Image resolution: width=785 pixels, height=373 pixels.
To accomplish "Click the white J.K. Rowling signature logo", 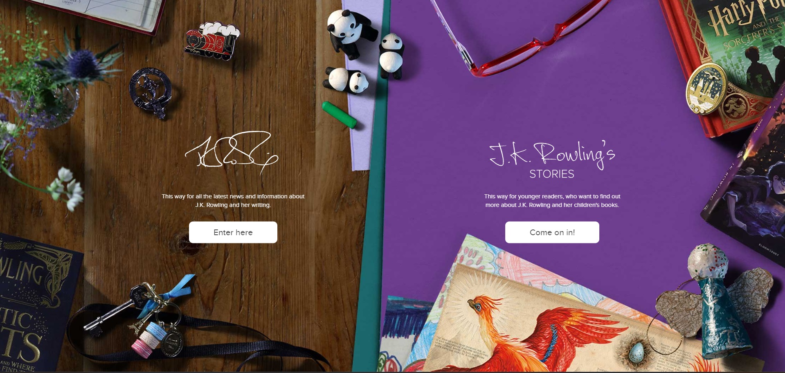I will click(232, 153).
